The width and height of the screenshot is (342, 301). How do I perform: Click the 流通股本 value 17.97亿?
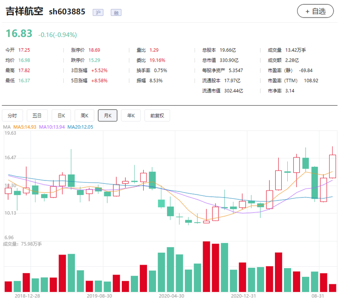pos(232,81)
